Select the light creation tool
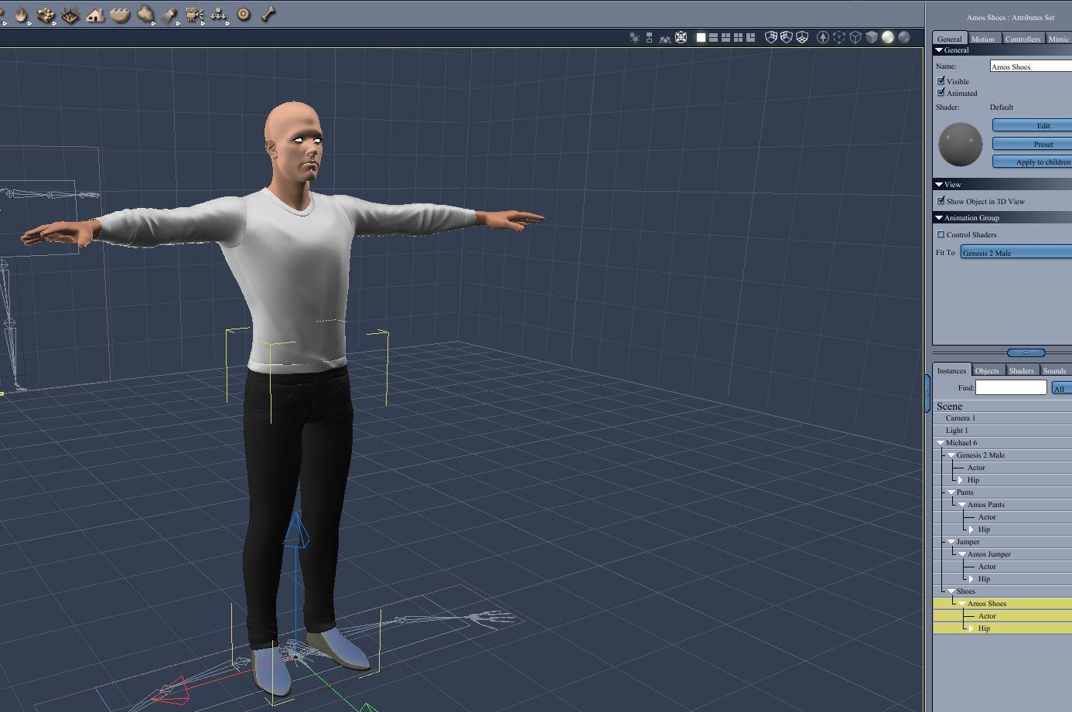Screen dimensions: 1072x712 [x=170, y=14]
